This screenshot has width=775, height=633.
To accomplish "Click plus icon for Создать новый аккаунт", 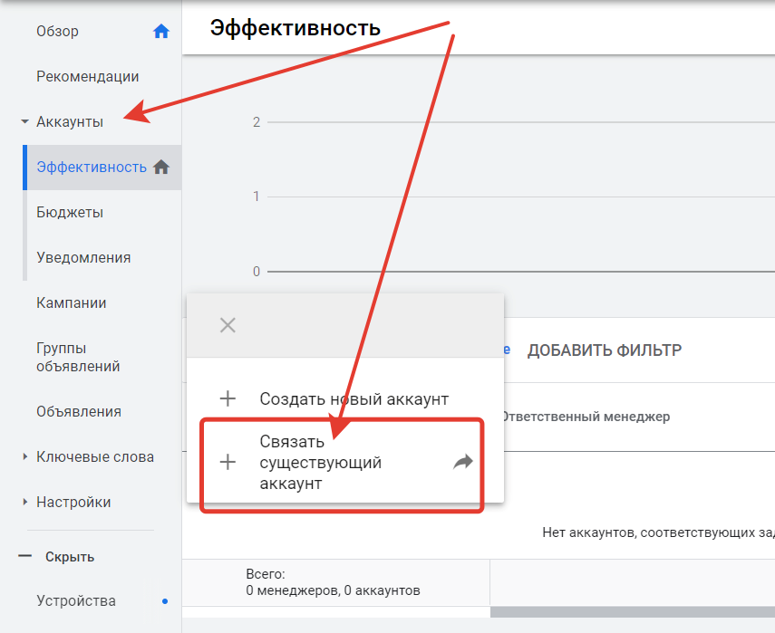I will pyautogui.click(x=228, y=398).
